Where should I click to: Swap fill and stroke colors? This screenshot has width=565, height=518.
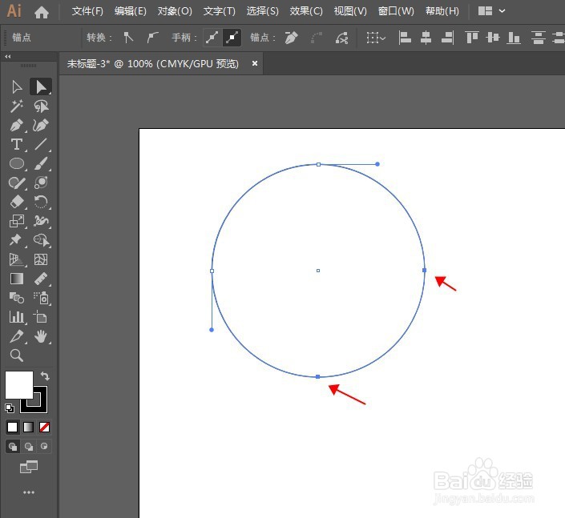click(45, 376)
